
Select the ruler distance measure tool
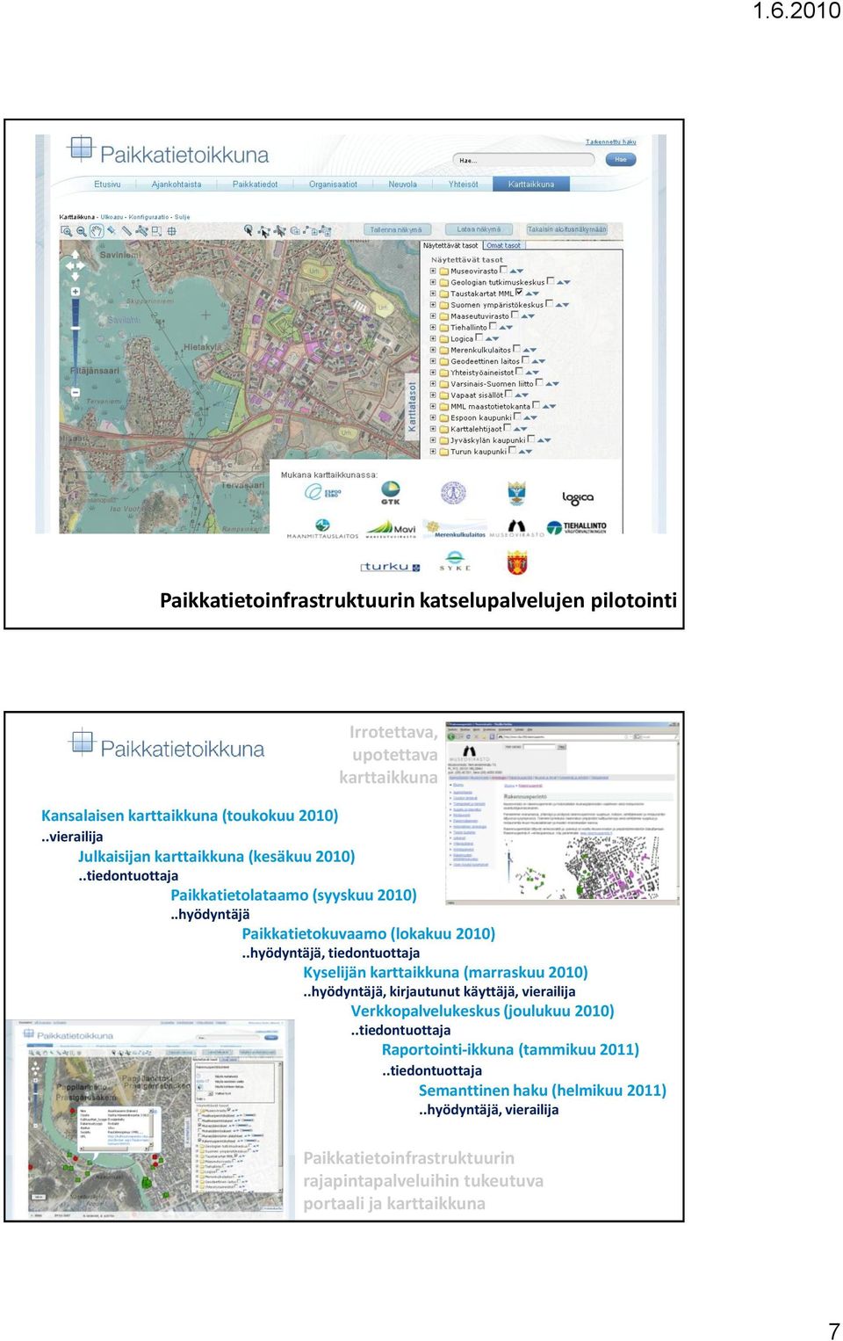pos(126,231)
